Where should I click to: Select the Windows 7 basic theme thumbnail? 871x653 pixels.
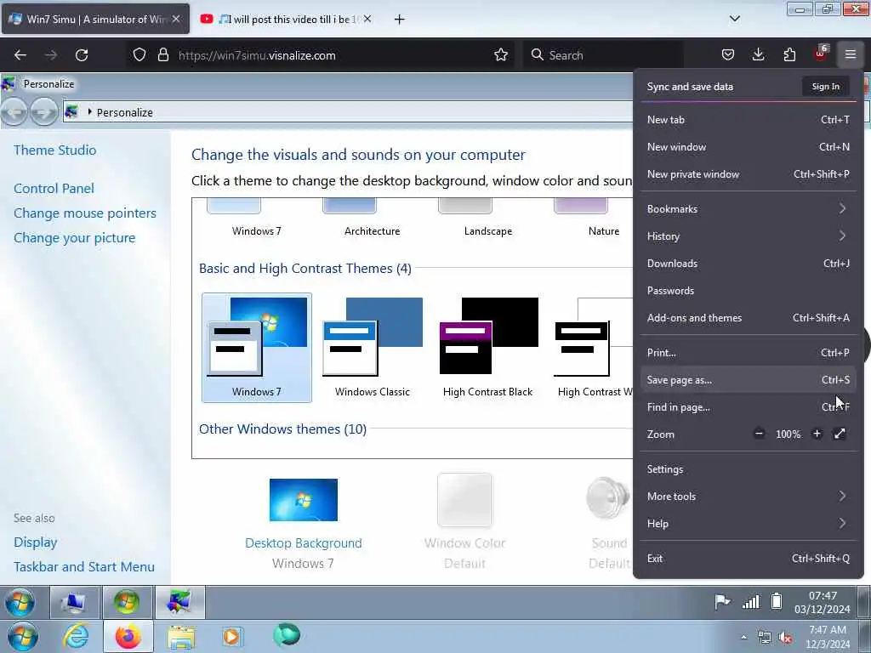(x=257, y=347)
